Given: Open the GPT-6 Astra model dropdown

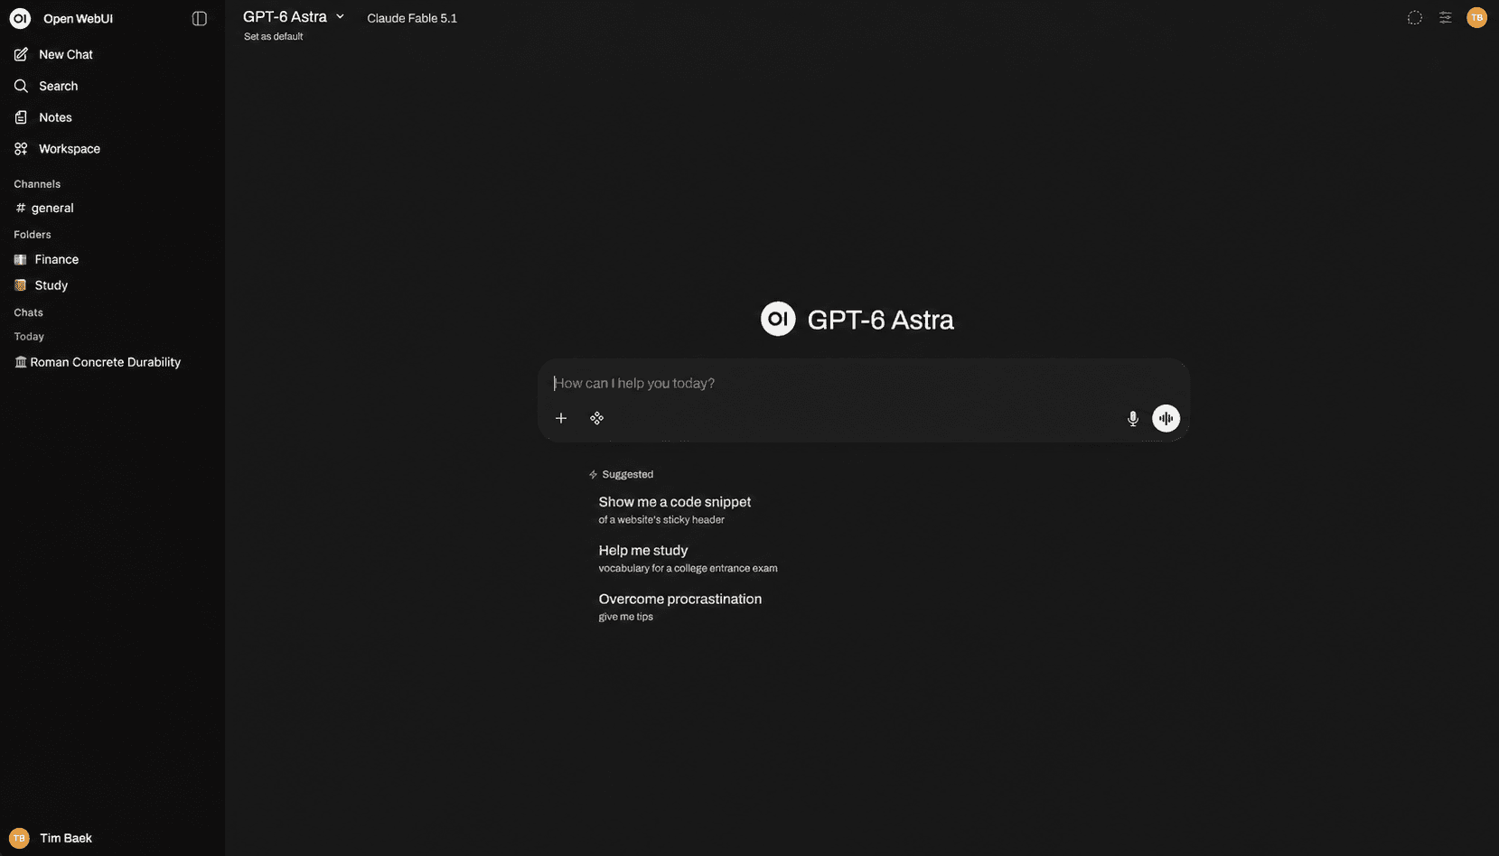Looking at the screenshot, I should tap(294, 16).
